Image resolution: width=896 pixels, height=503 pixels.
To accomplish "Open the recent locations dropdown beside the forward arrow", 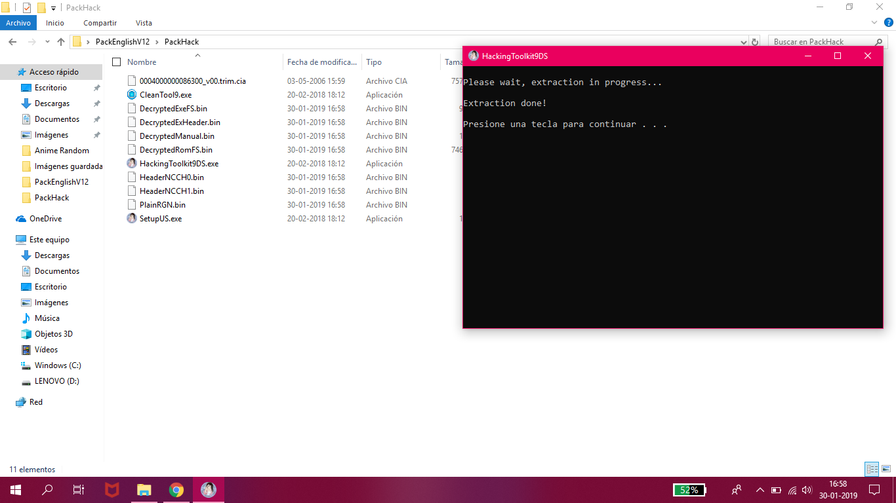I will tap(46, 42).
